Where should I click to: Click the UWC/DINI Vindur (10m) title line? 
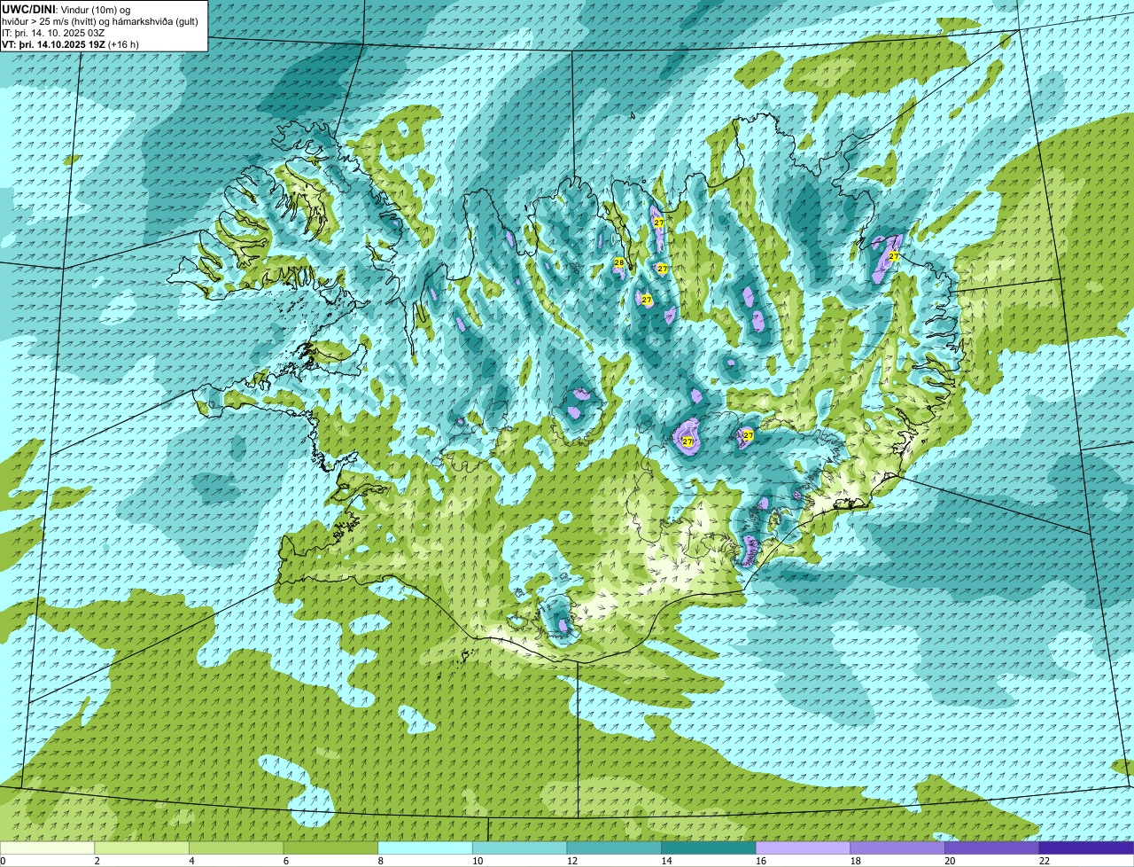[x=66, y=9]
